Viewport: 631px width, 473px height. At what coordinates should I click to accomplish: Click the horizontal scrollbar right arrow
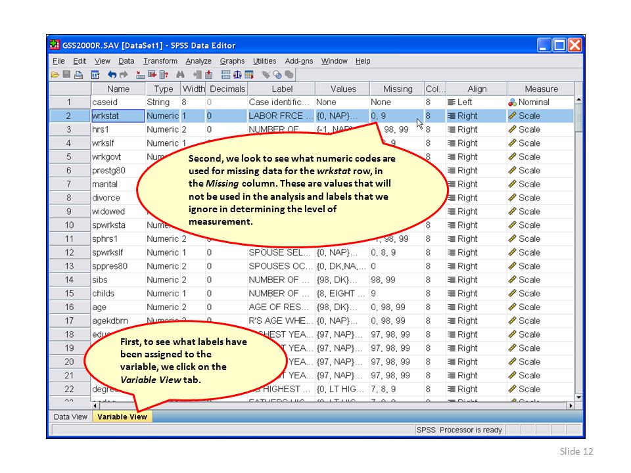[x=571, y=406]
